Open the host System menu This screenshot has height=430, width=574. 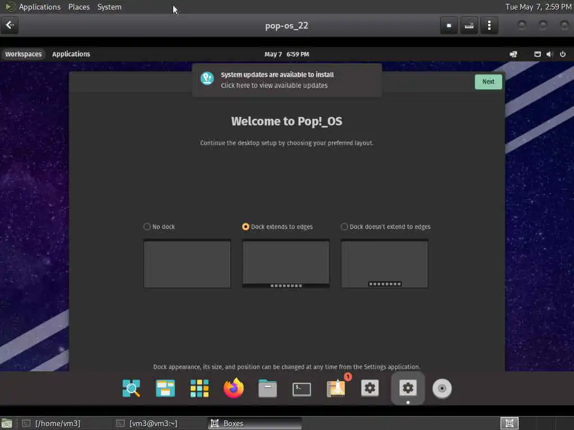click(109, 7)
